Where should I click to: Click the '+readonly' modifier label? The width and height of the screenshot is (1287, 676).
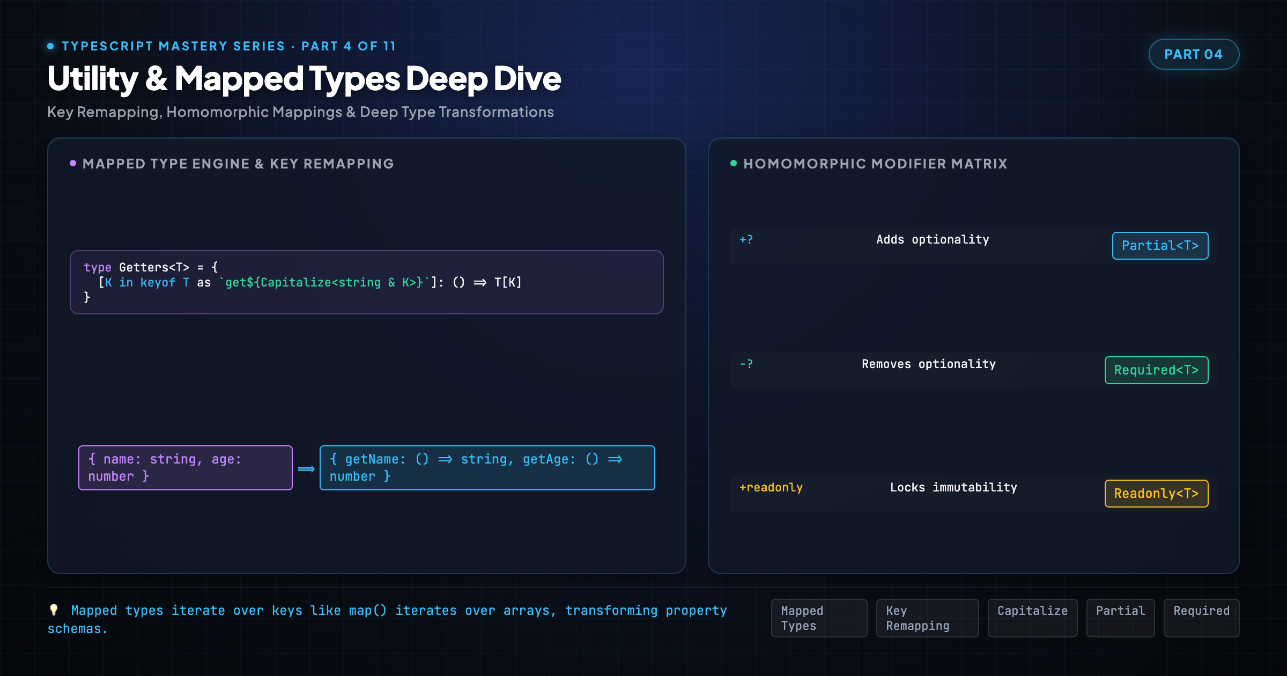click(x=771, y=487)
